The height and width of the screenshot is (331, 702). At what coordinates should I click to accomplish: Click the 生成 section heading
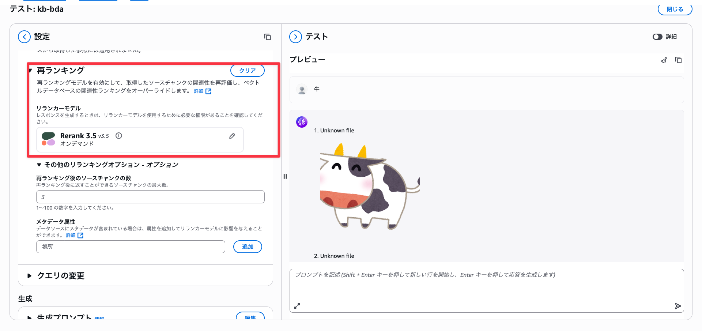pos(25,299)
